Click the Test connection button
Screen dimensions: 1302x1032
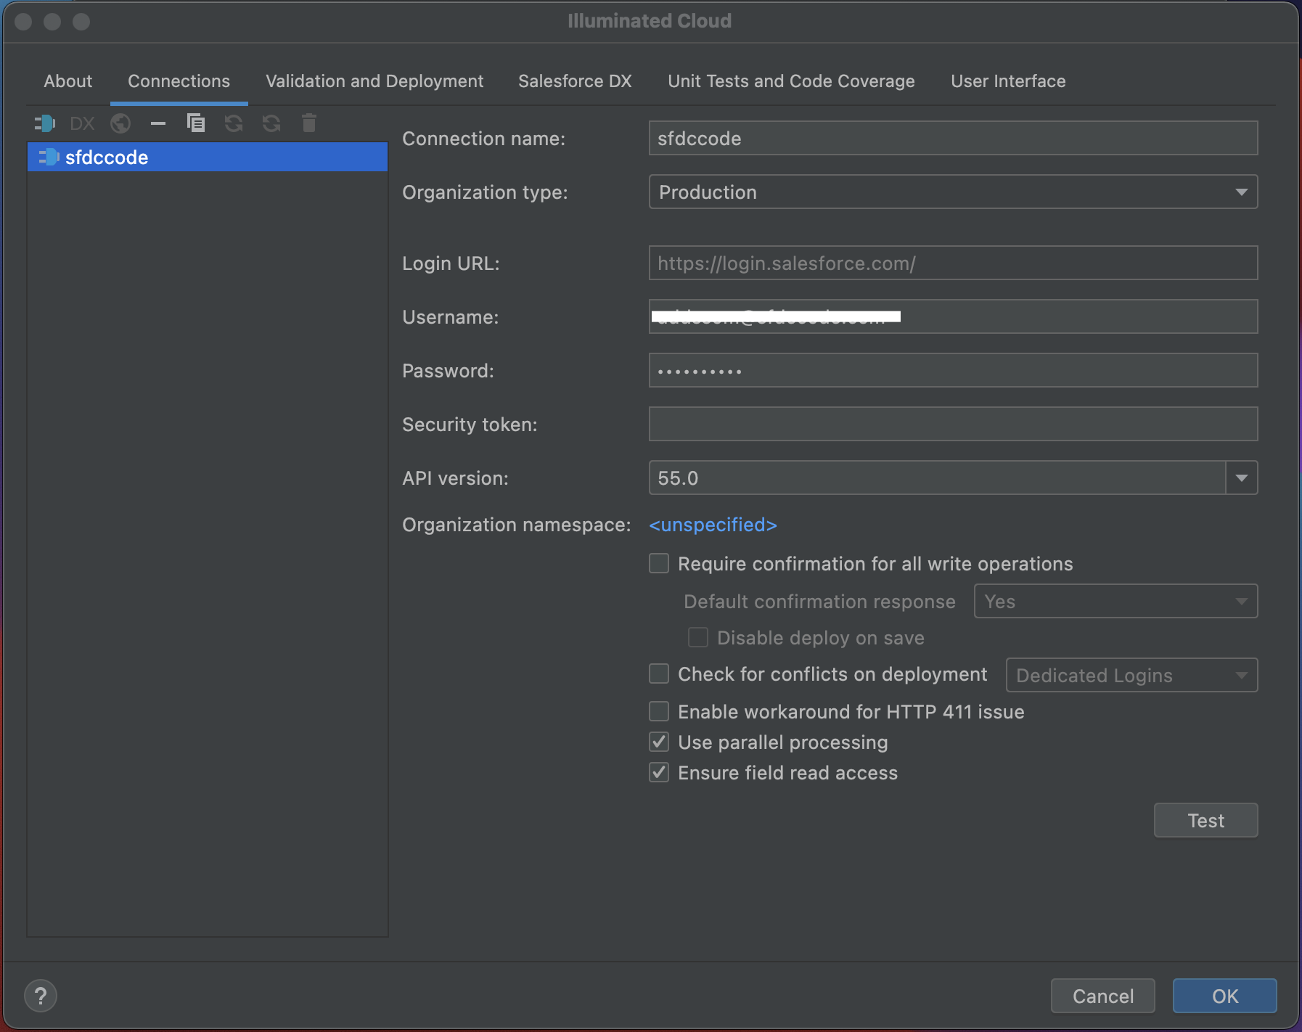1205,820
